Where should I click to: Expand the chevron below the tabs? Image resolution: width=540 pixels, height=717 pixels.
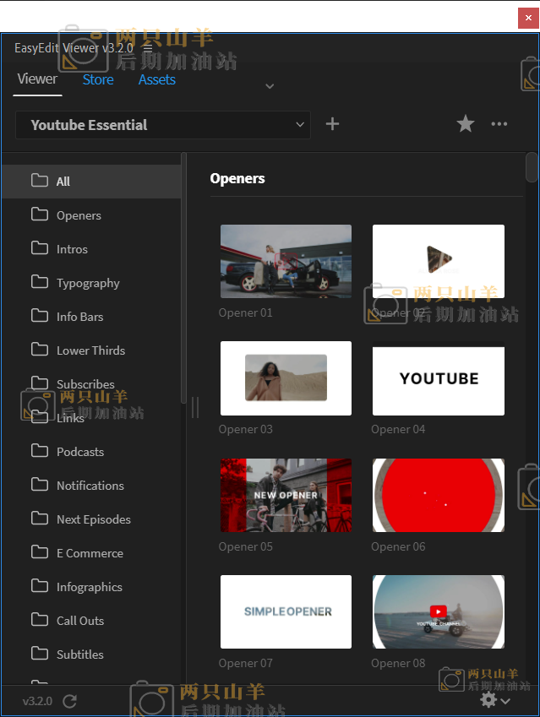pos(270,86)
